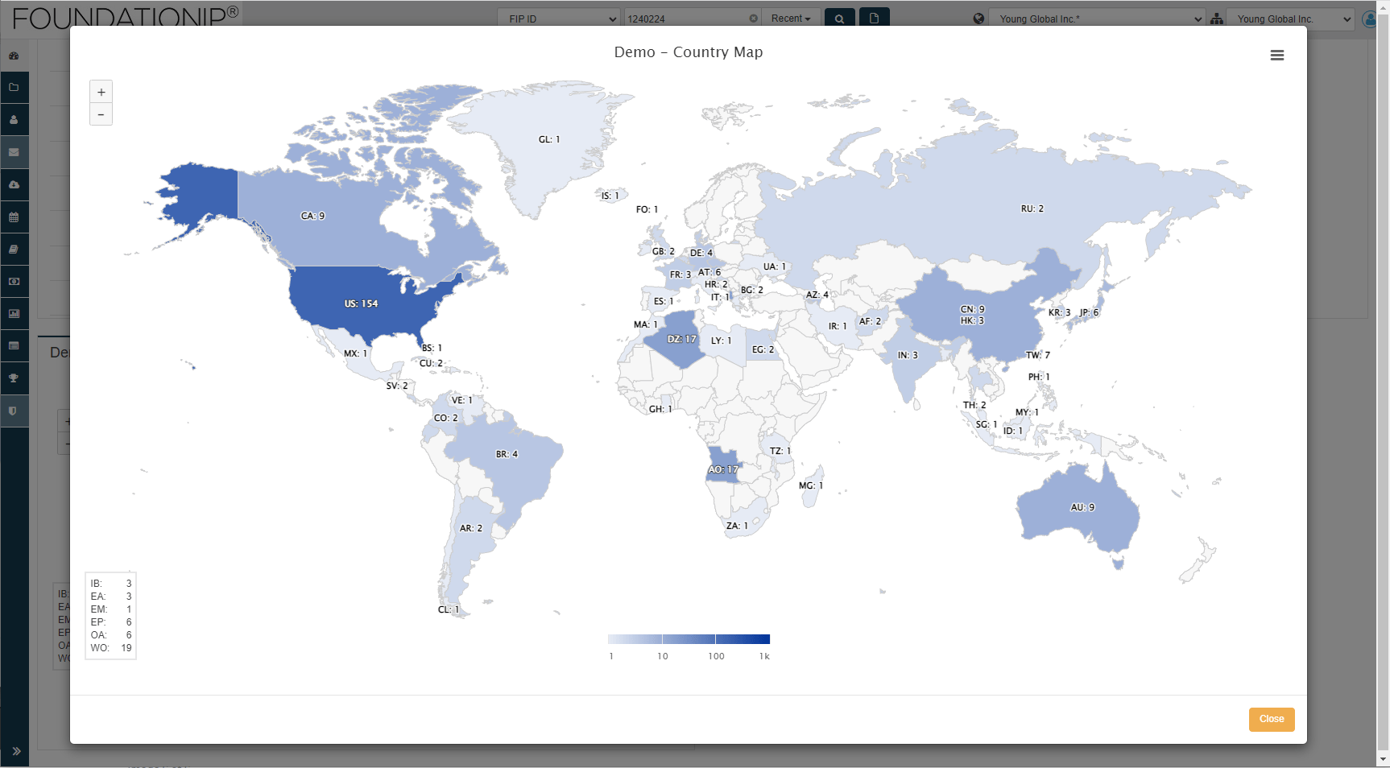Screen dimensions: 1390x768
Task: Click the organization hierarchy icon
Action: [1216, 19]
